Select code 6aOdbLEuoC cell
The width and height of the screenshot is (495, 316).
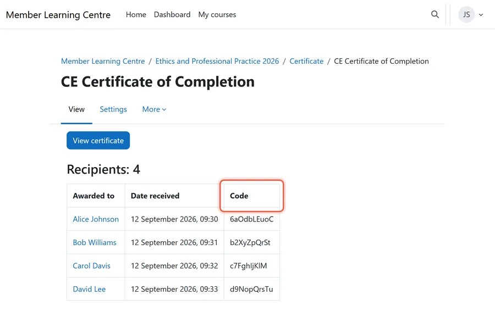[x=251, y=219]
